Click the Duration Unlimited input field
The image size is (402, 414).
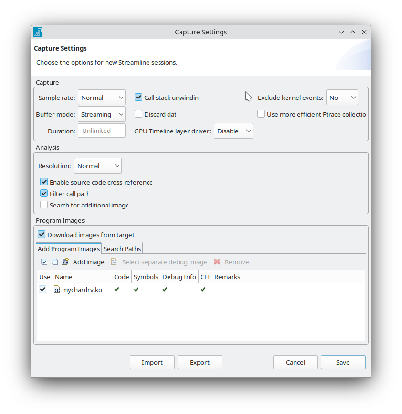click(x=101, y=131)
